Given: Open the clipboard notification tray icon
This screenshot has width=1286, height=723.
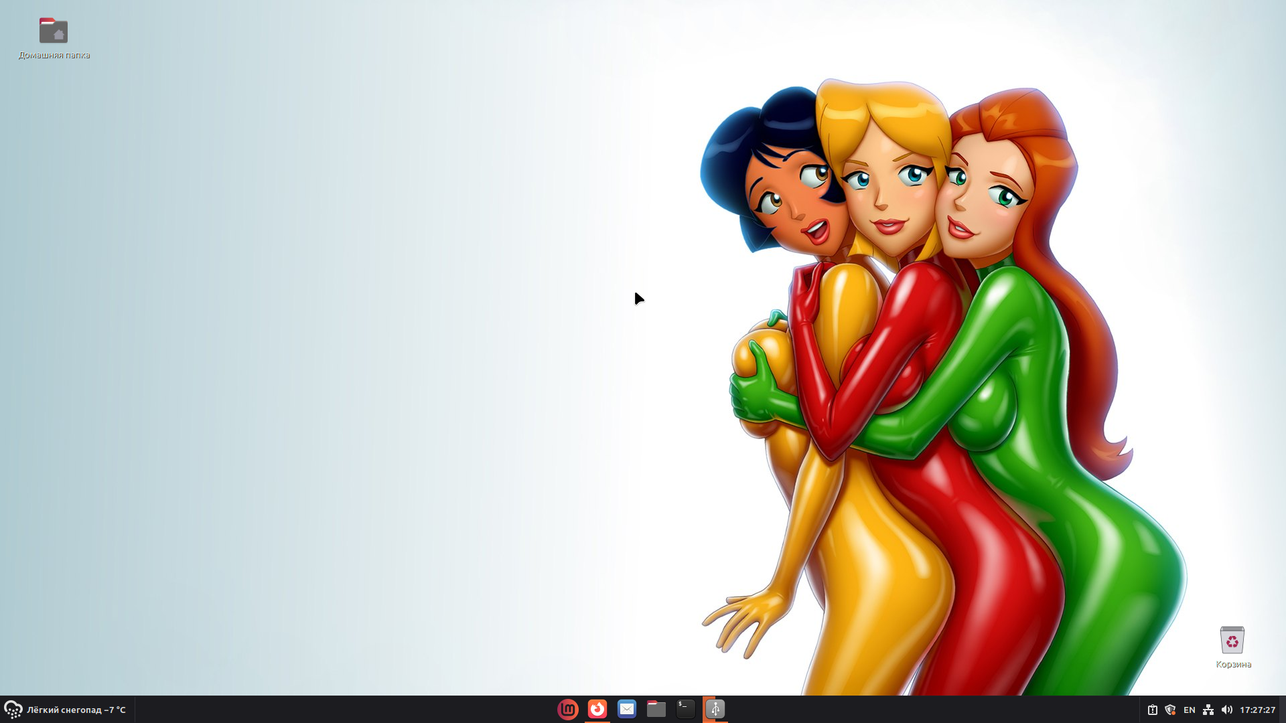Looking at the screenshot, I should tap(1152, 710).
